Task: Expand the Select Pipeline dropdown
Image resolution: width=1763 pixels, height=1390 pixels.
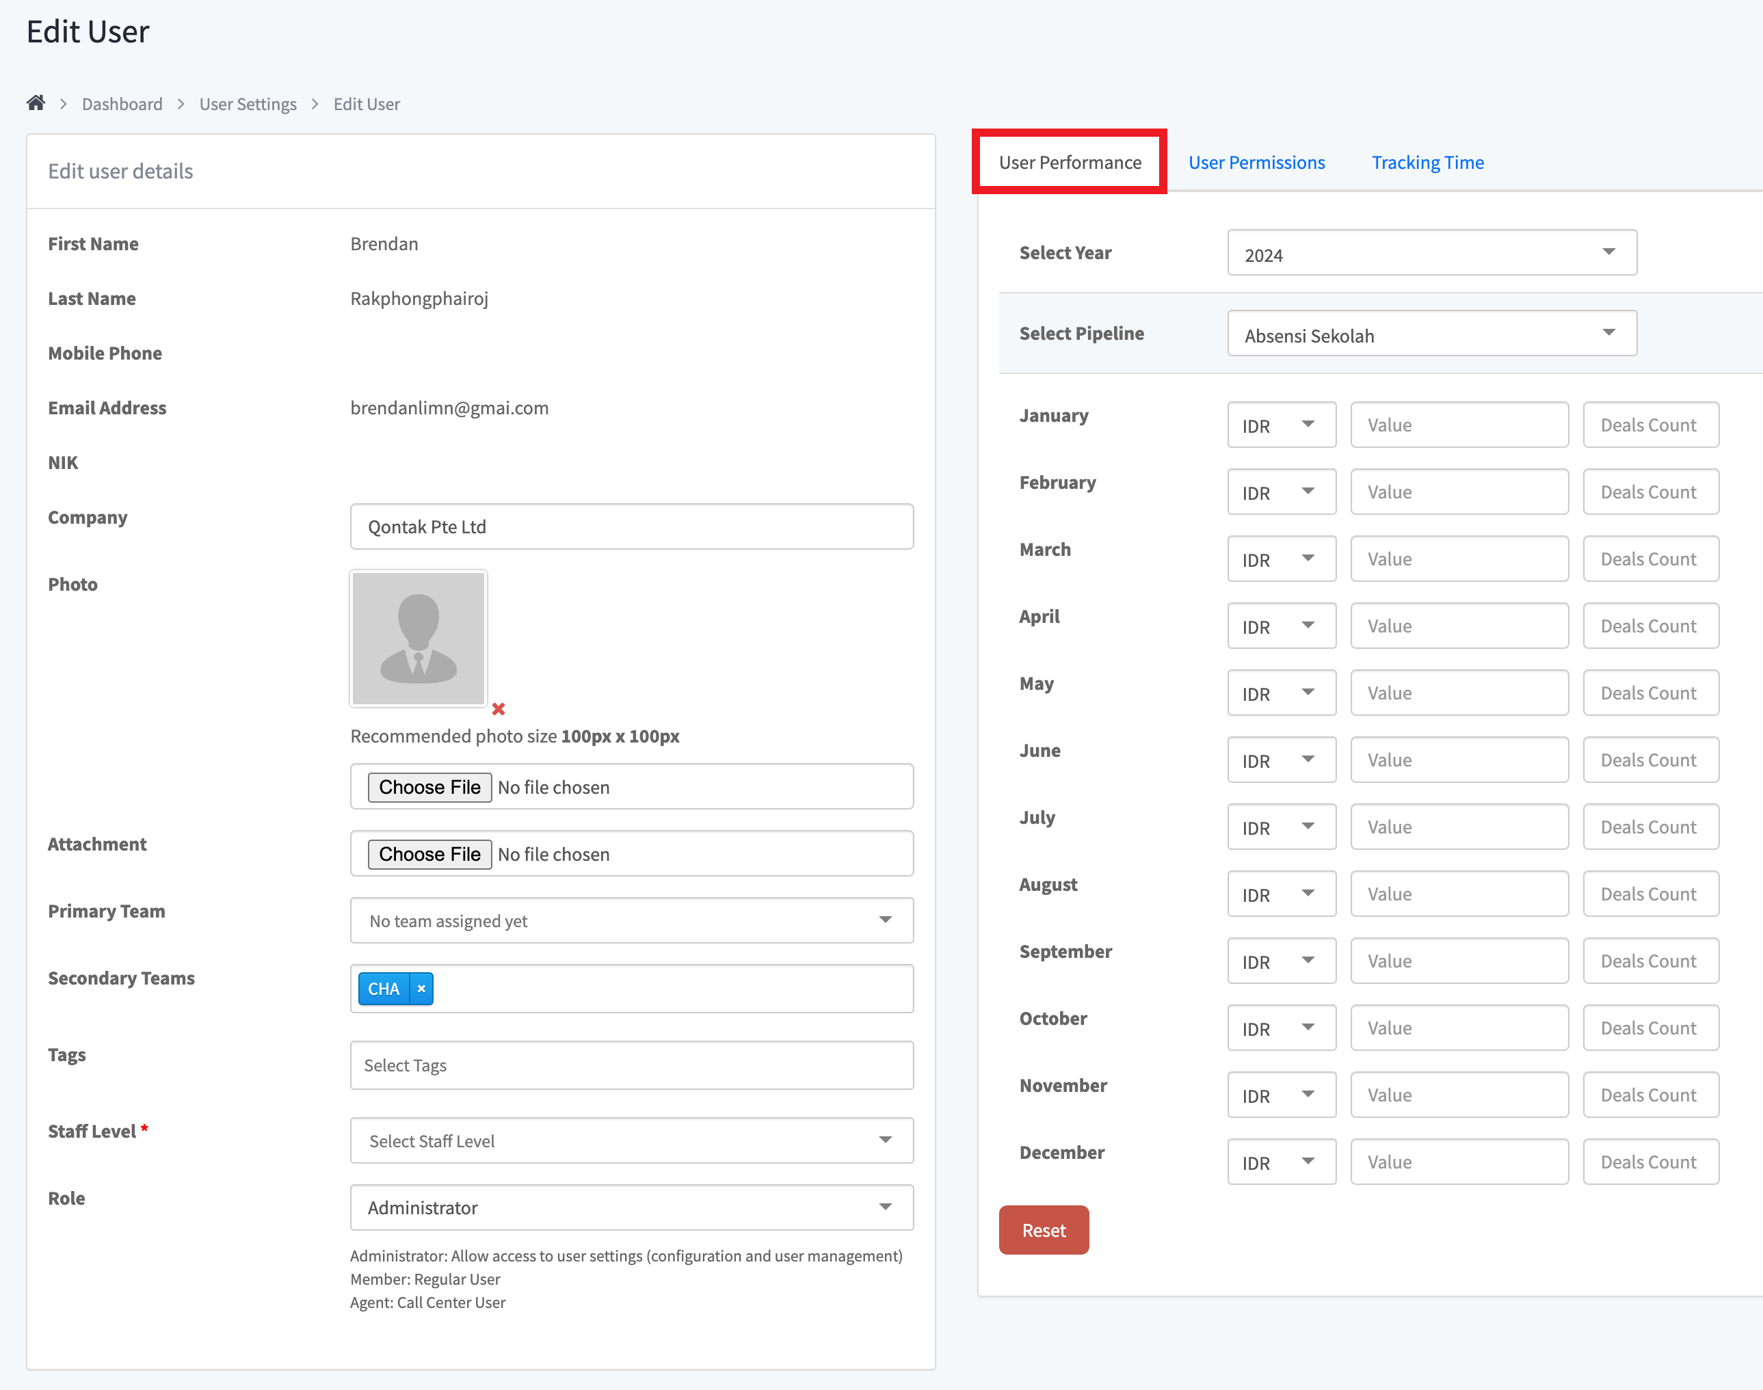Action: click(1431, 334)
